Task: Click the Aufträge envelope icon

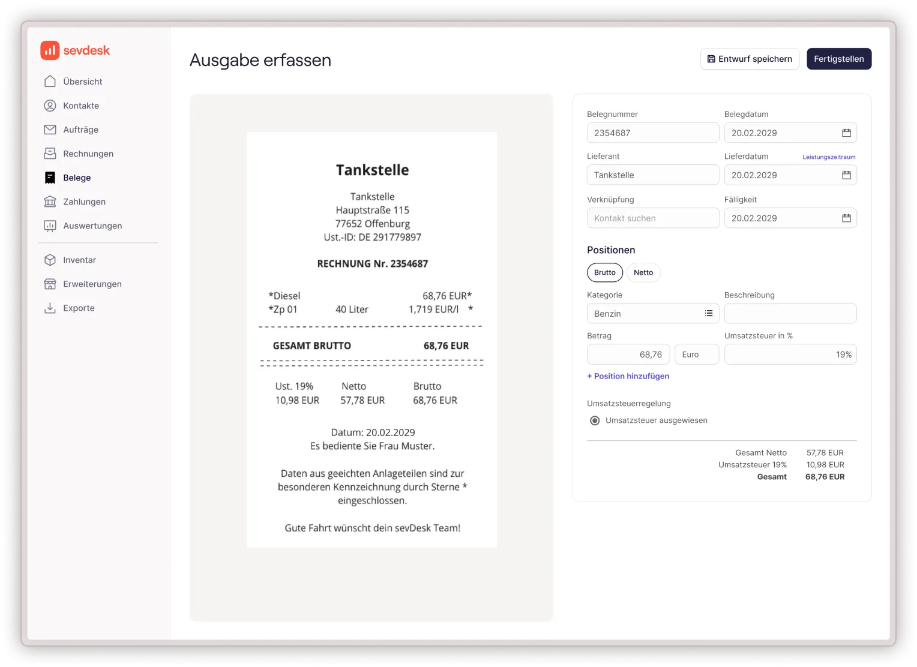Action: pyautogui.click(x=50, y=129)
